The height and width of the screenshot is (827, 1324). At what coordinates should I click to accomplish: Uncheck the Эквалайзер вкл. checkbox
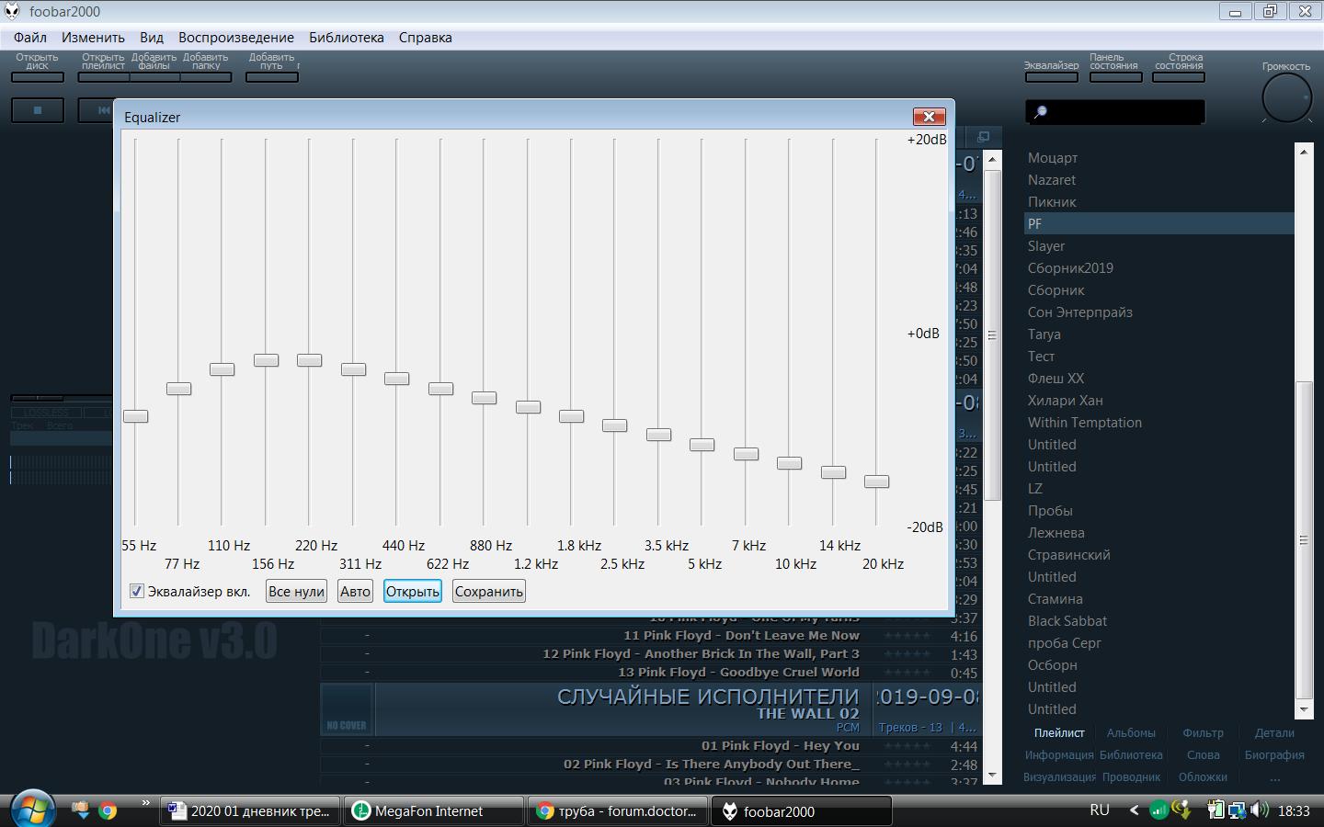[x=137, y=591]
